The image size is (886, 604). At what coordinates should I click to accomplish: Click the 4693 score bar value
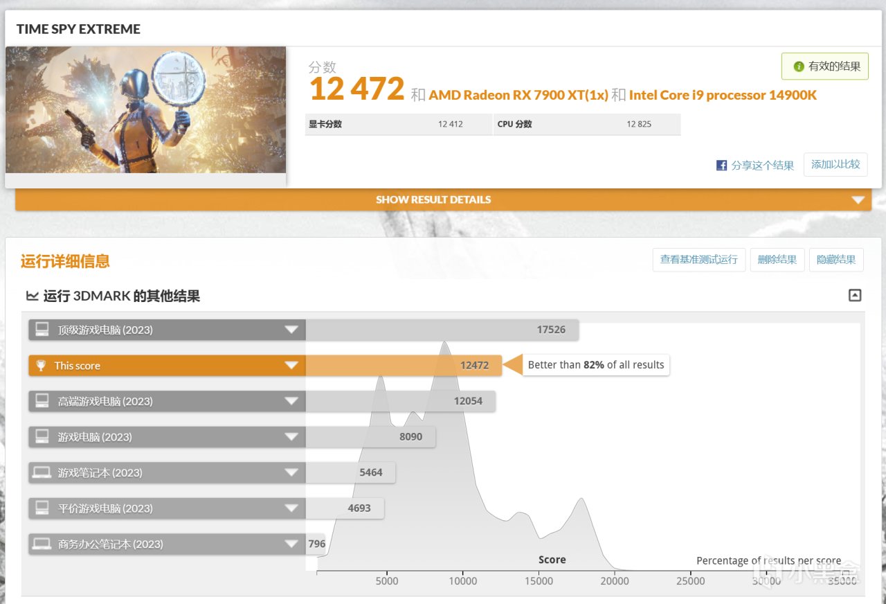click(x=359, y=508)
